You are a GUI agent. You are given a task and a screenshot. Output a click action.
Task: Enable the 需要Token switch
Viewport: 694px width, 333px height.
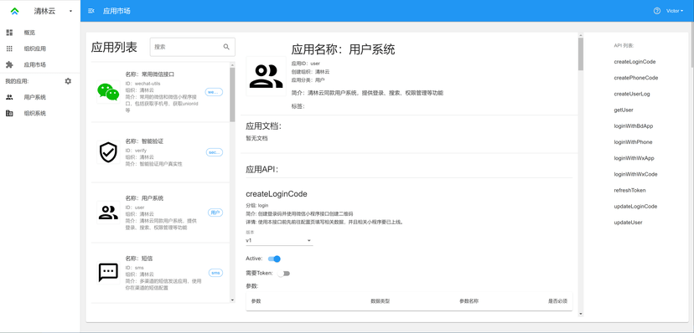tap(283, 274)
